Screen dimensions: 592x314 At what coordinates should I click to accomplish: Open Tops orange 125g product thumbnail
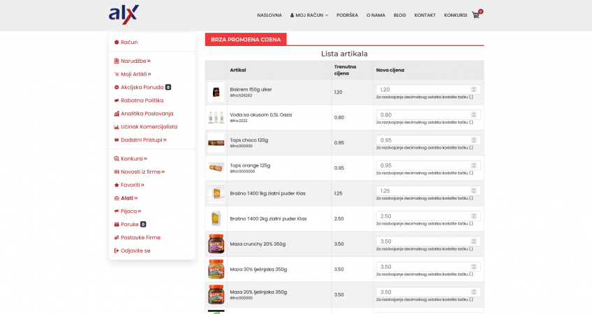click(216, 168)
